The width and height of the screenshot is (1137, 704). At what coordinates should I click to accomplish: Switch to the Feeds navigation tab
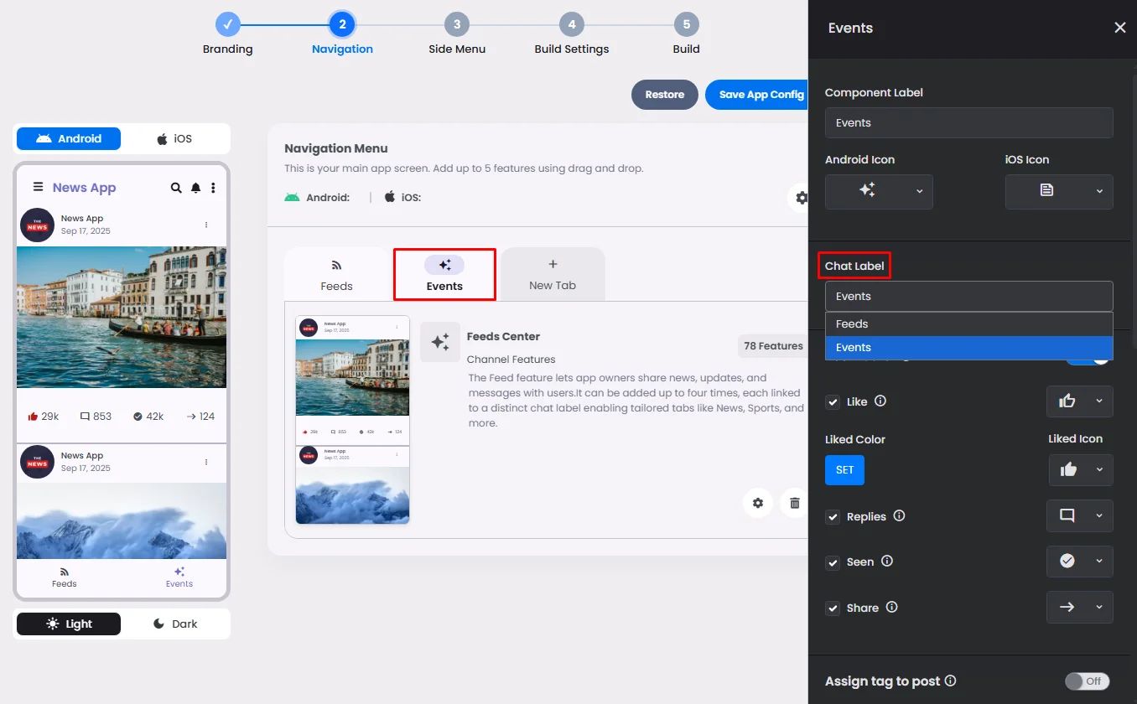tap(336, 275)
